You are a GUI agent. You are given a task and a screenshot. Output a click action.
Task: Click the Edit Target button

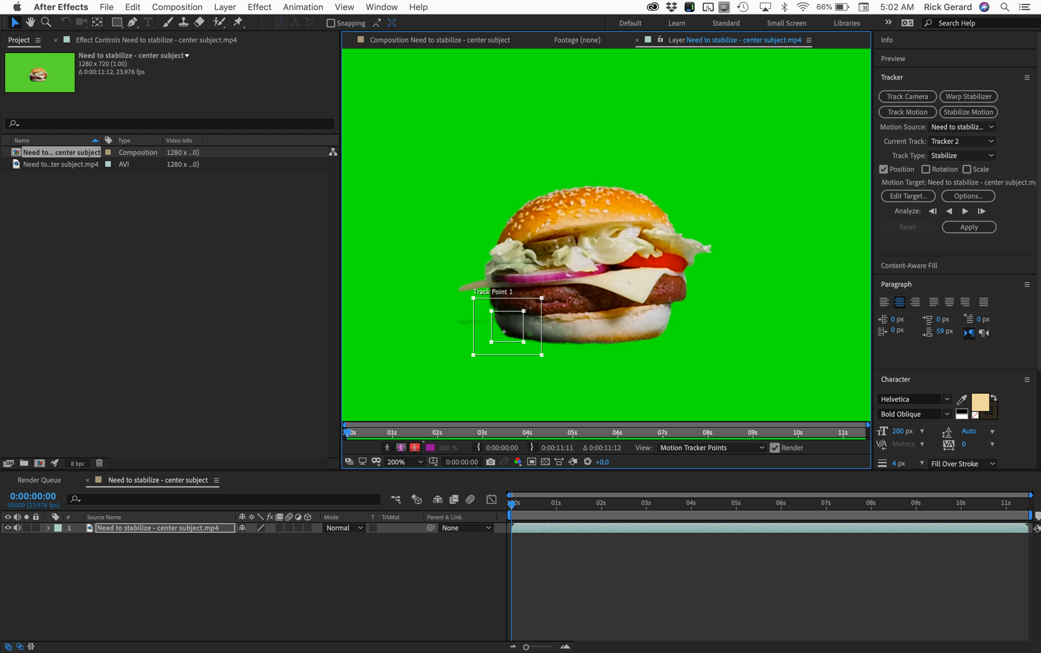pos(908,196)
